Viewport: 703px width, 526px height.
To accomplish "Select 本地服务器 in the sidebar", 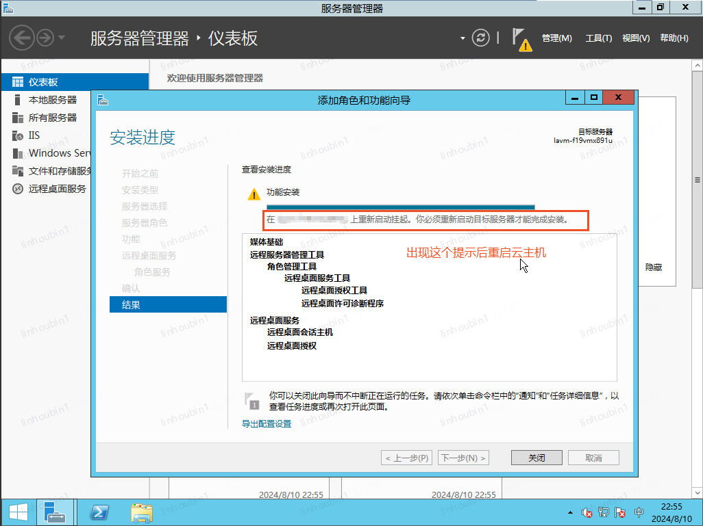I will tap(53, 100).
